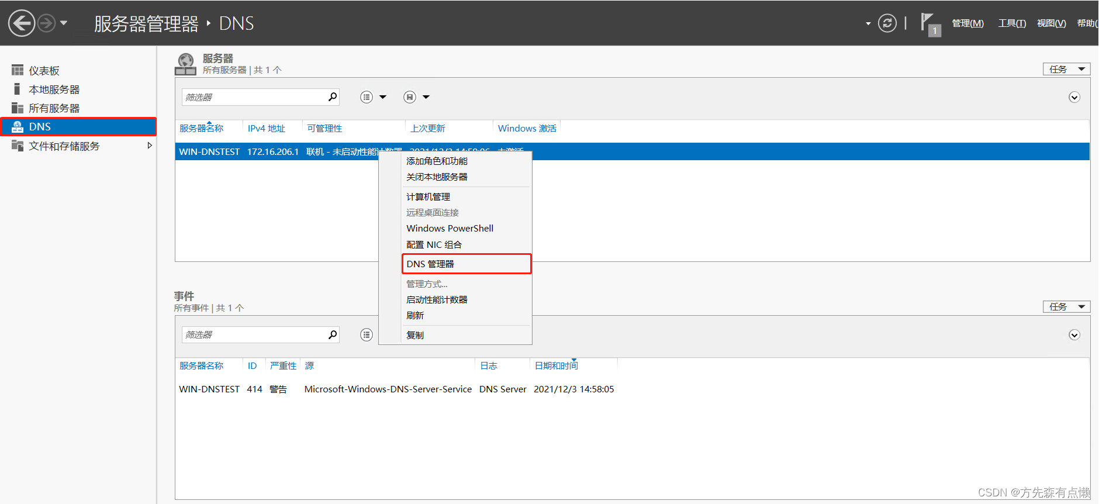Choose 启动性能计数器 from context menu
The image size is (1099, 504).
(437, 299)
